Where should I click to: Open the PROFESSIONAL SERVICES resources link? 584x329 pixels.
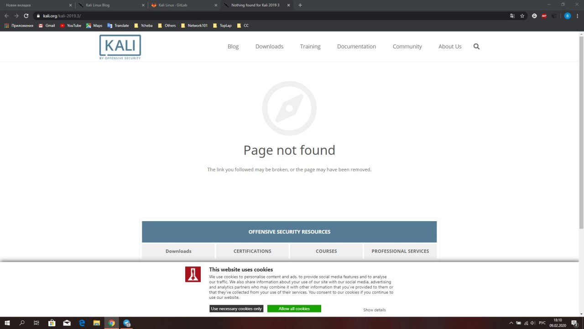400,251
